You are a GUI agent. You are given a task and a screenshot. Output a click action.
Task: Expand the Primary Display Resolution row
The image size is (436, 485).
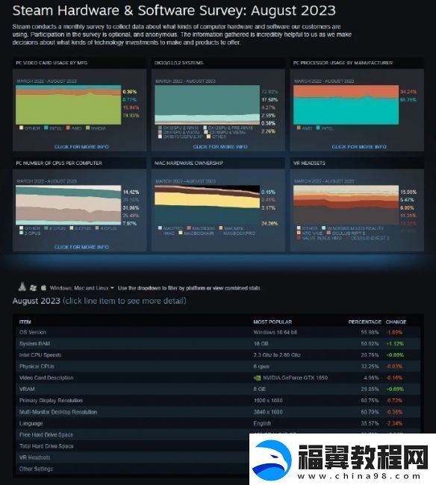coord(218,401)
